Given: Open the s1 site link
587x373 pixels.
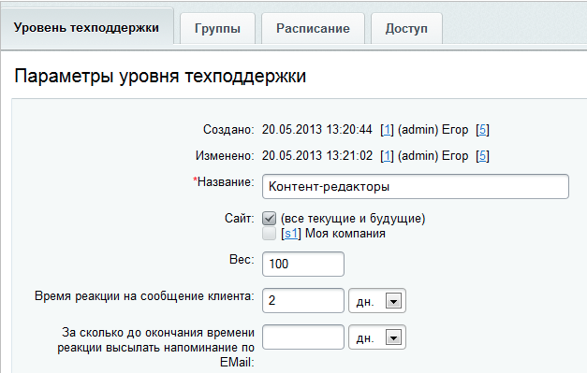Looking at the screenshot, I should pyautogui.click(x=291, y=234).
